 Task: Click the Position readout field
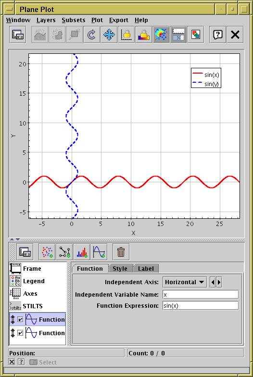[66, 353]
